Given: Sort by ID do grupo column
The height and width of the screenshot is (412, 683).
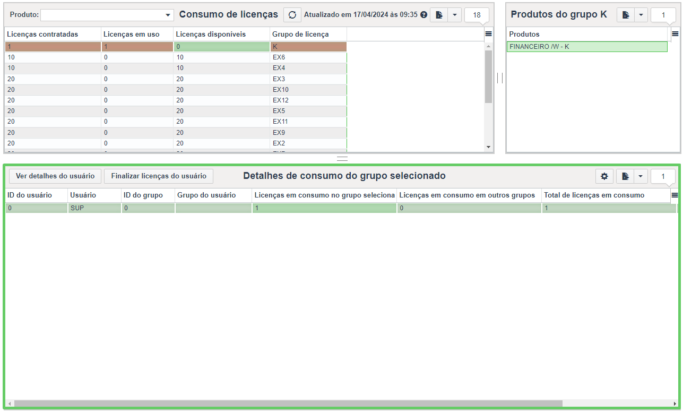Looking at the screenshot, I should 148,195.
